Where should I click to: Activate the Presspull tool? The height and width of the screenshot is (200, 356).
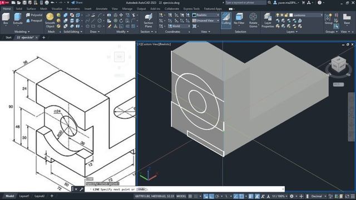pyautogui.click(x=34, y=21)
